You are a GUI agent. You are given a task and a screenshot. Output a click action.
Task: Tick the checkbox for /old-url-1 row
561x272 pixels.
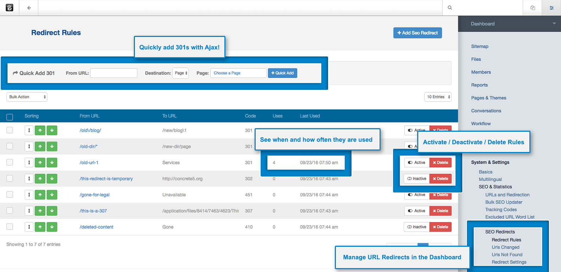[x=10, y=162]
